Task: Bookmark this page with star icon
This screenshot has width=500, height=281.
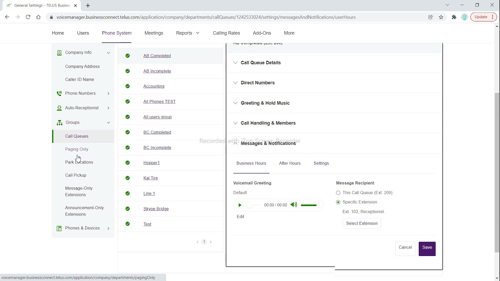Action: click(441, 17)
